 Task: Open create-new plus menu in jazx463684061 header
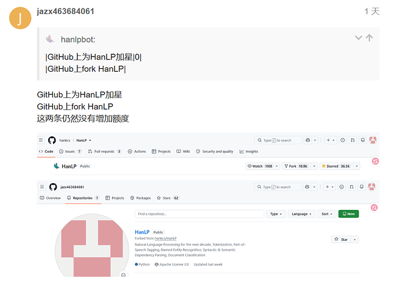[x=329, y=187]
